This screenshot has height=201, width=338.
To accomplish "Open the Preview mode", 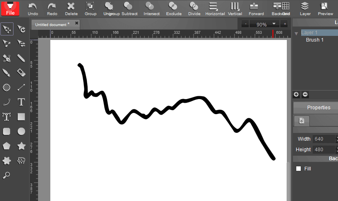I will click(325, 9).
